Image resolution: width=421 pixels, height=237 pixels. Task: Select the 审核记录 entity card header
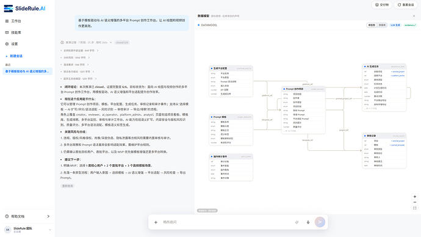pos(384,136)
